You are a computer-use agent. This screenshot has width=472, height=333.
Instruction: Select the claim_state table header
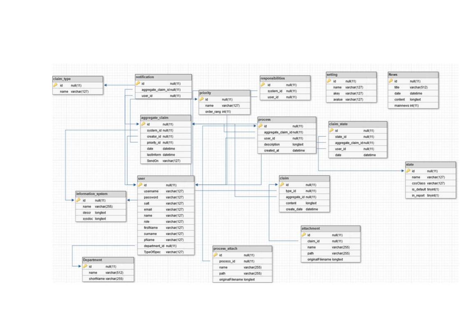point(358,124)
